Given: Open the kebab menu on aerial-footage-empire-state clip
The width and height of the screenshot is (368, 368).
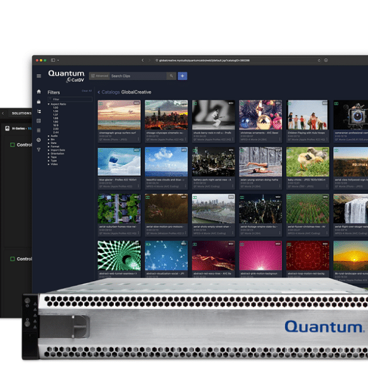Looking at the screenshot, I should (280, 233).
